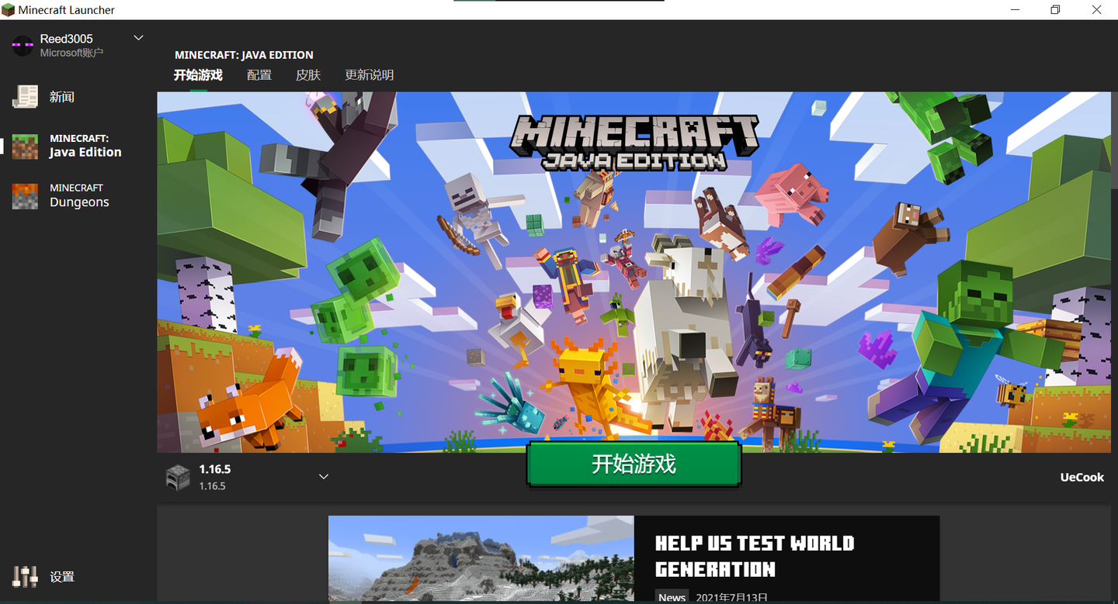The width and height of the screenshot is (1118, 604).
Task: Click the furnace icon beside version 1.16.5
Action: coord(178,477)
